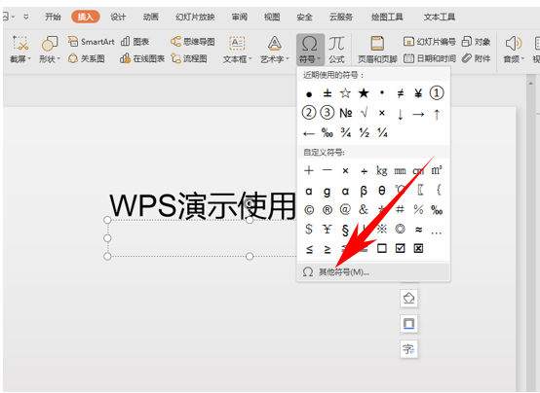The height and width of the screenshot is (393, 540).
Task: Insert 艺术字 word art
Action: [x=275, y=50]
